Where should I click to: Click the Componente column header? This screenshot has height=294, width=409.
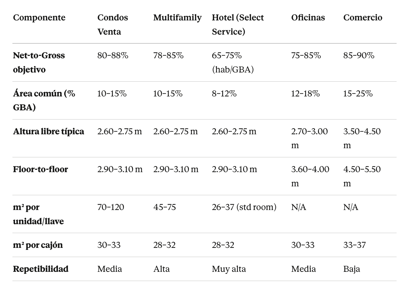39,17
